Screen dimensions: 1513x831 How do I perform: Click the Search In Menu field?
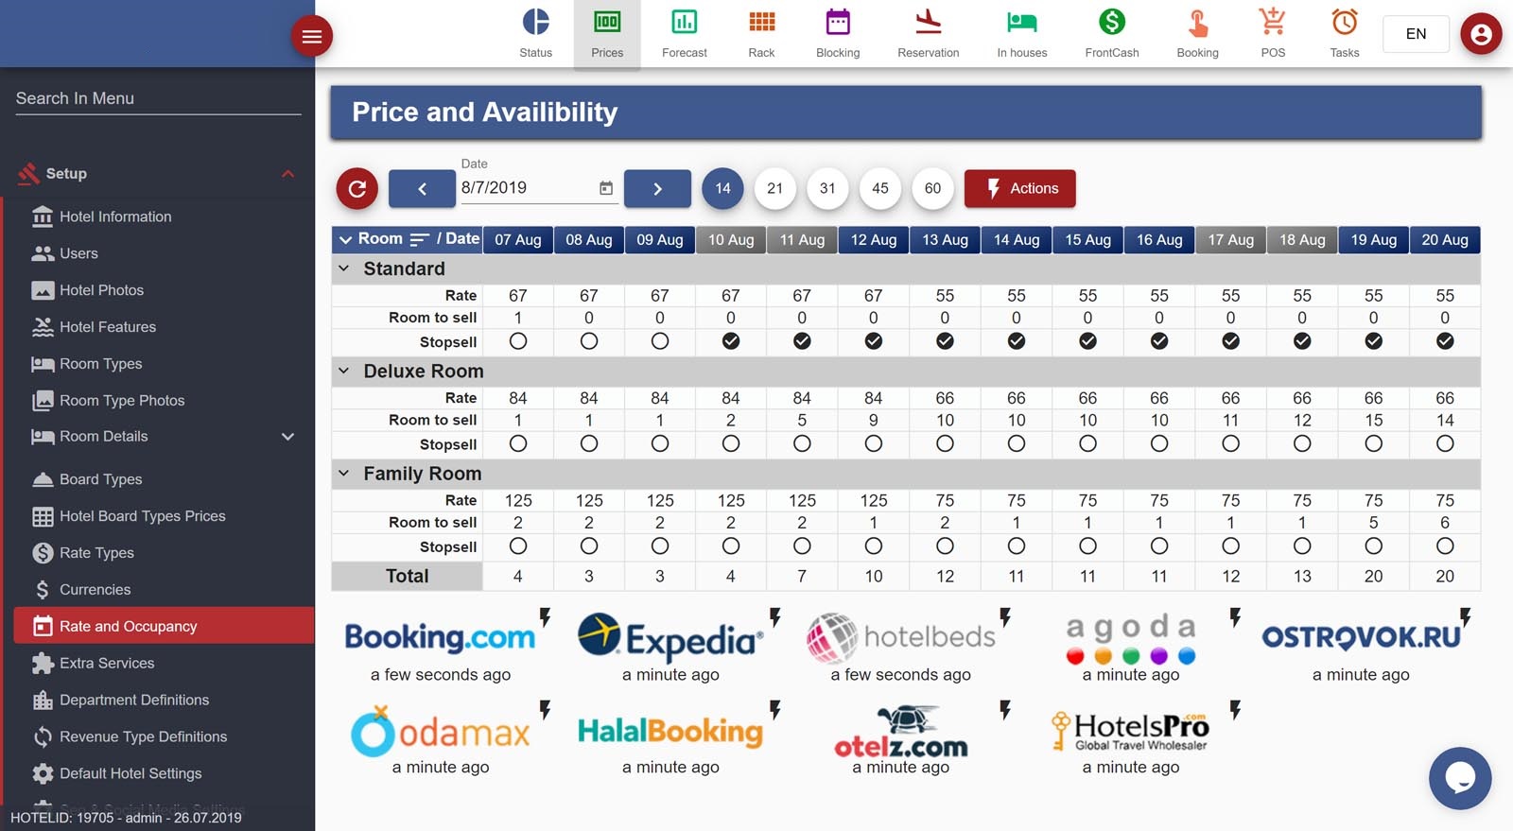pyautogui.click(x=158, y=98)
